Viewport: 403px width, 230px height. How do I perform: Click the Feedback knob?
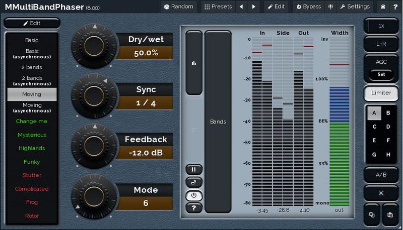pos(94,146)
